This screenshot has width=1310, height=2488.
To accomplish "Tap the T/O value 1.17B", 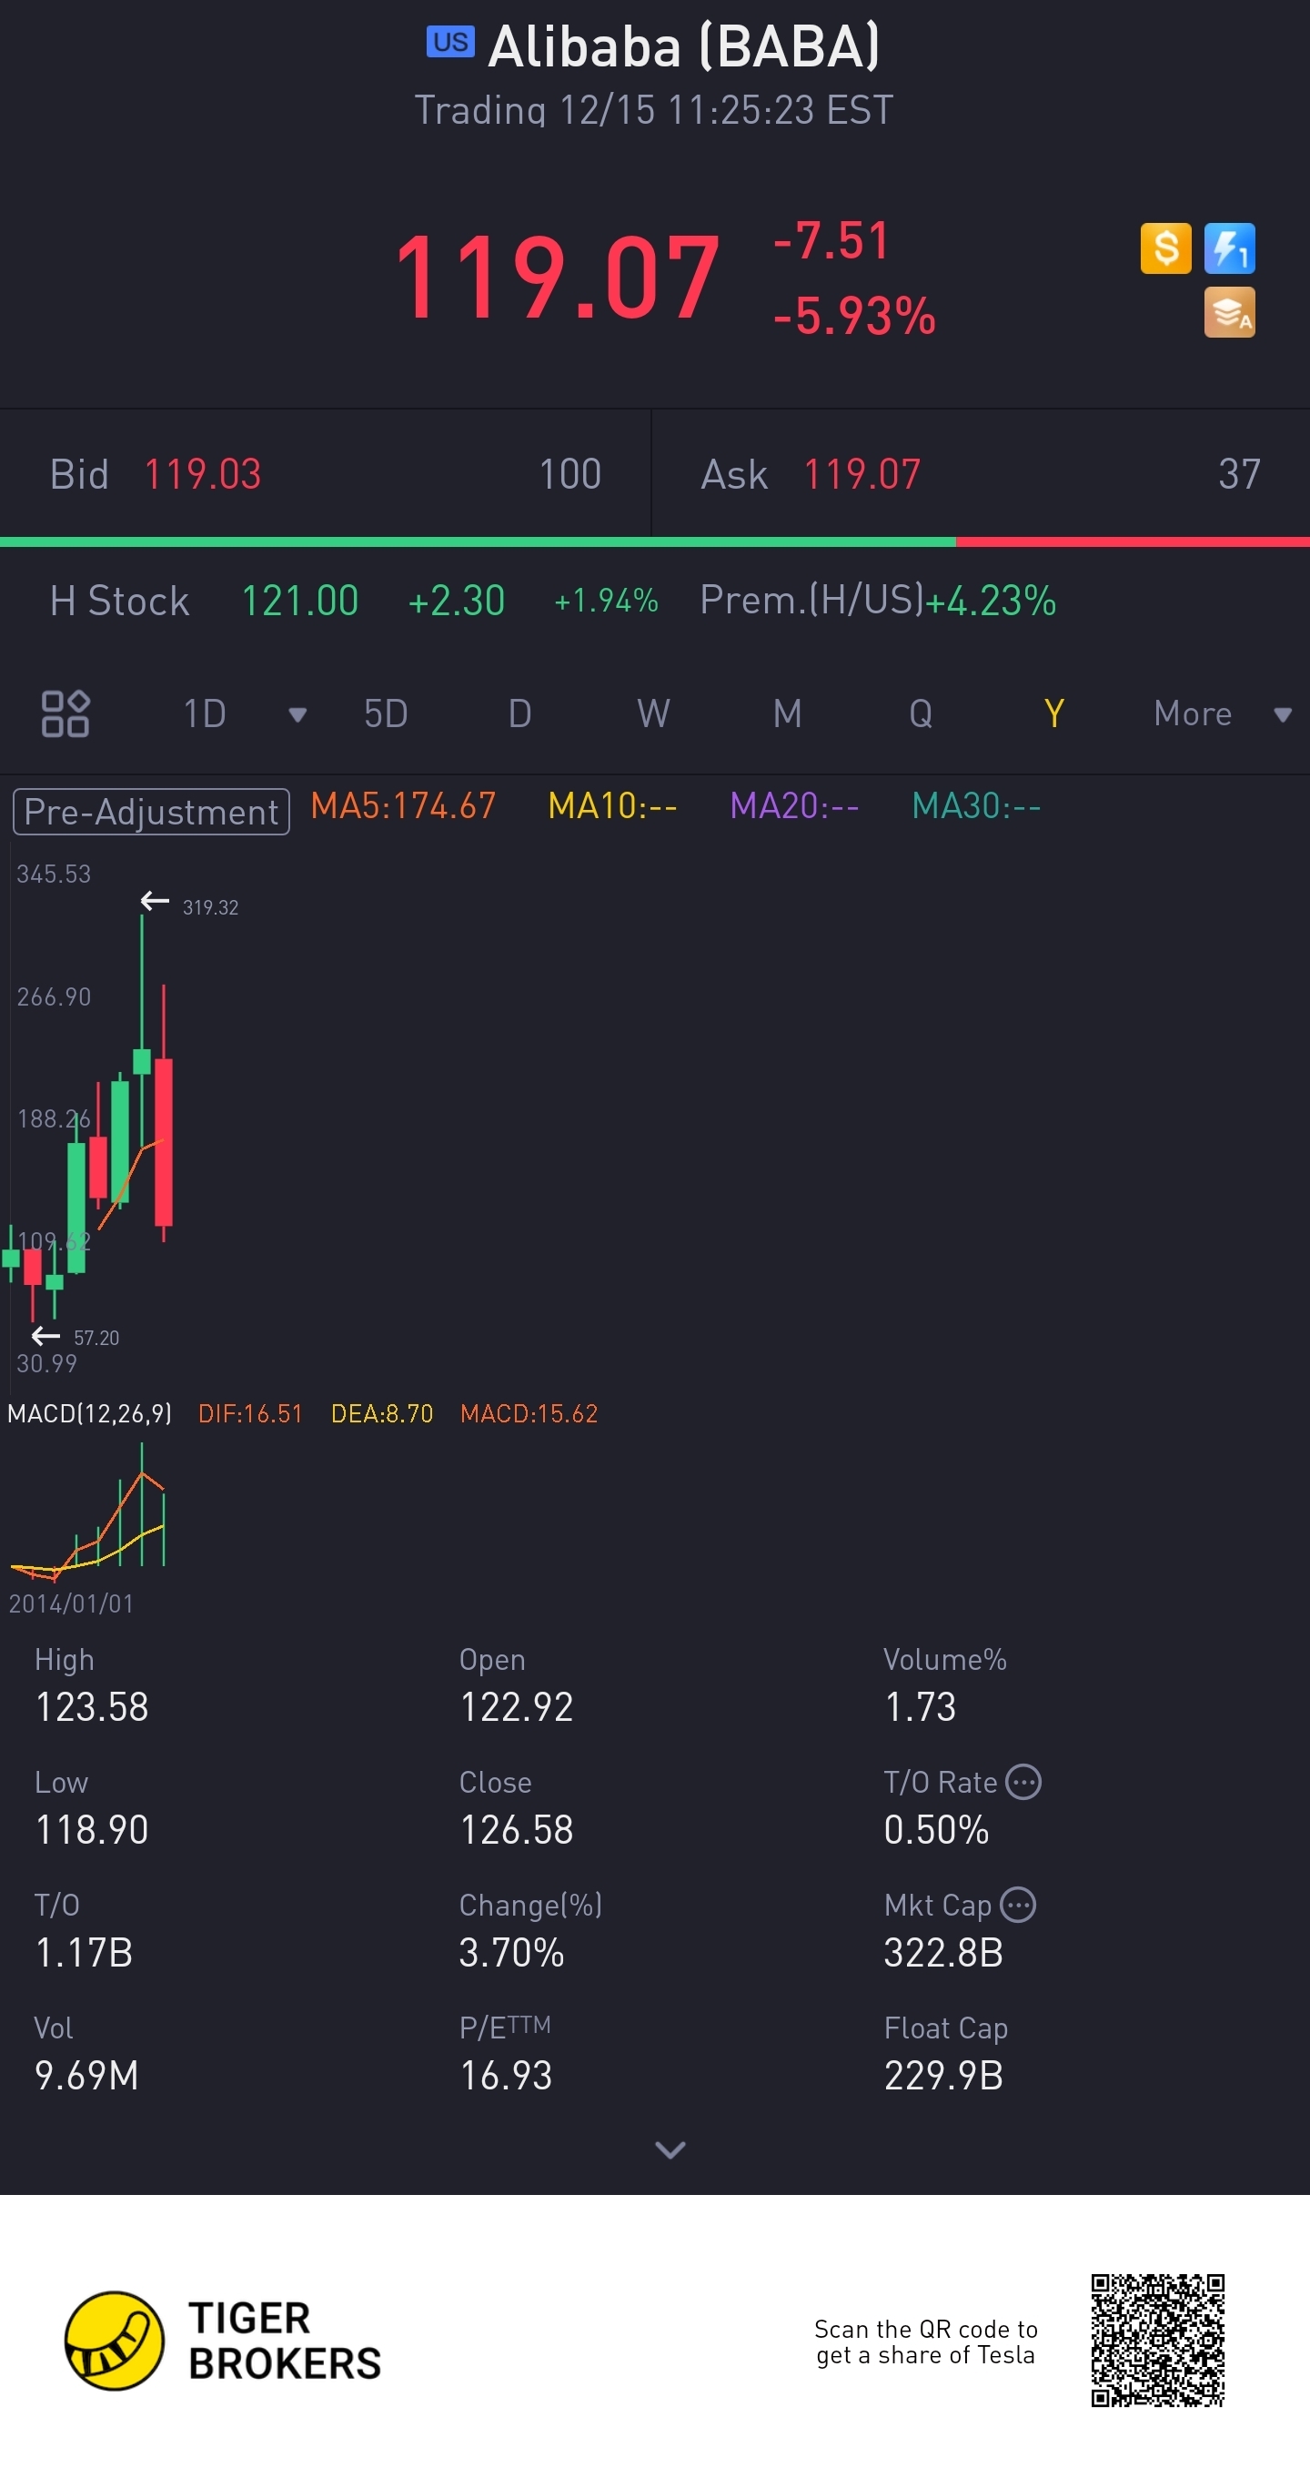I will [84, 1953].
